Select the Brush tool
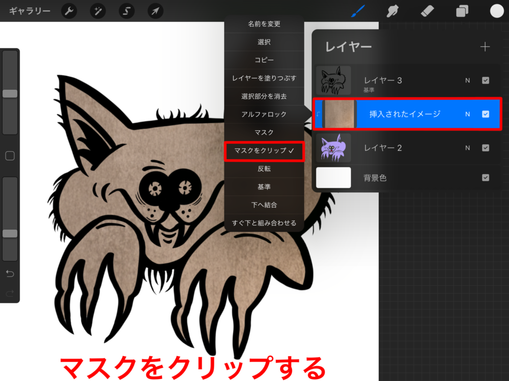Screen dimensions: 509x381 [x=358, y=11]
